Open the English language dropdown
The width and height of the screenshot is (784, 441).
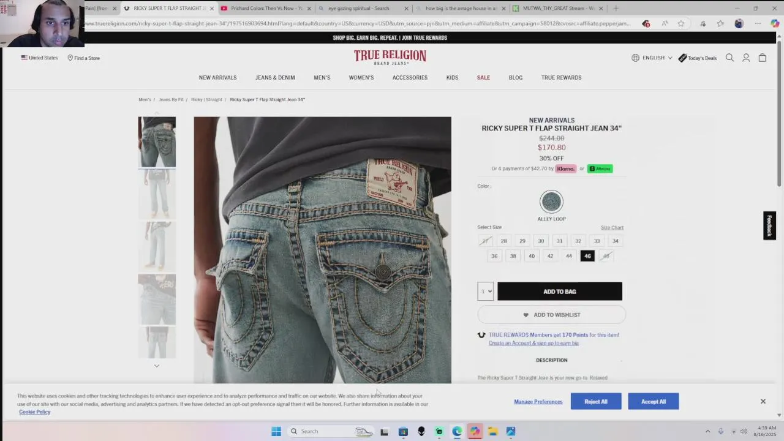(x=652, y=58)
